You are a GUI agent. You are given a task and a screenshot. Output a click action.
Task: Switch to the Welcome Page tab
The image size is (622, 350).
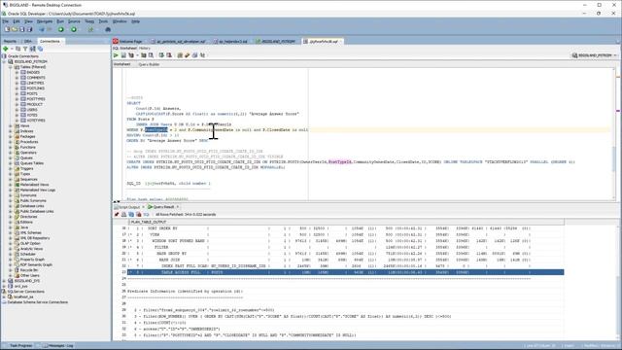click(x=128, y=41)
